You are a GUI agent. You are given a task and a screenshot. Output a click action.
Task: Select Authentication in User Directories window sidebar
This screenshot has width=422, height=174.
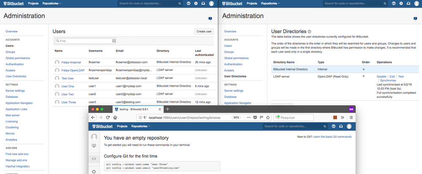pyautogui.click(x=233, y=64)
